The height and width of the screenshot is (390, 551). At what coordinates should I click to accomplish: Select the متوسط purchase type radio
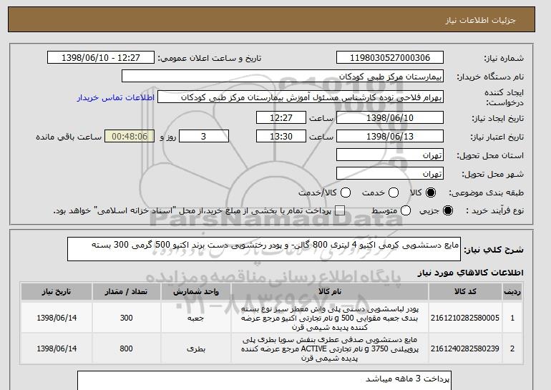[x=406, y=210]
